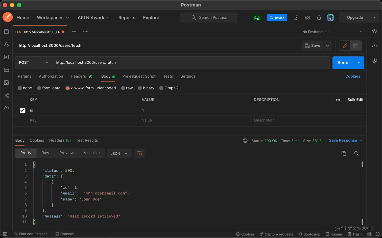Screen dimensions: 382x238
Task: Open Collections in the left sidebar
Action: coord(6,32)
